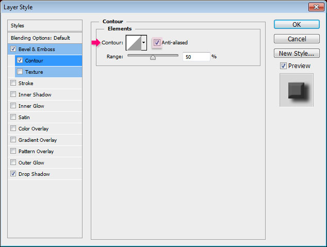Uncheck the Contour sub-effect checkbox

click(x=20, y=60)
